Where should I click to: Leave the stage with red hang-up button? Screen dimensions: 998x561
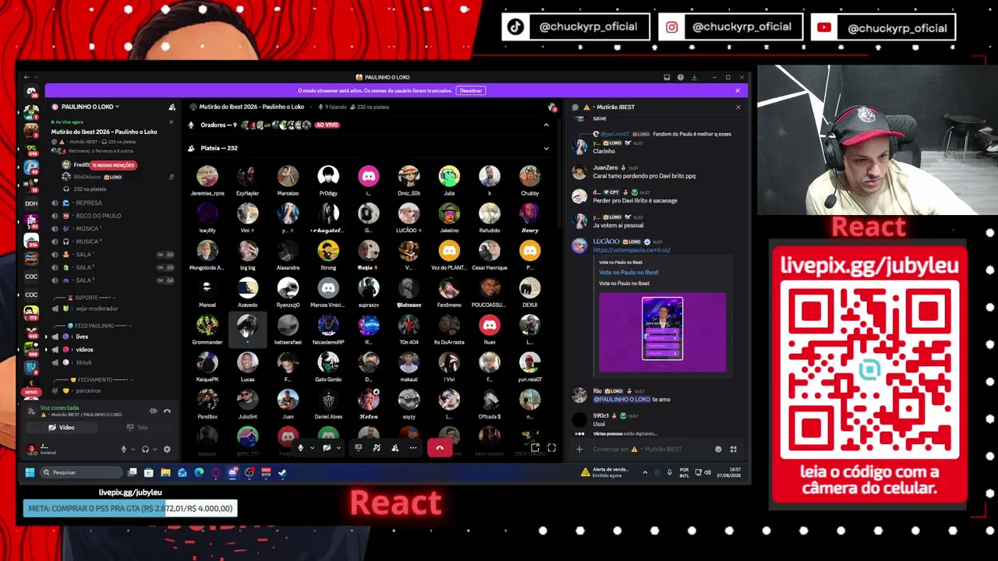440,448
